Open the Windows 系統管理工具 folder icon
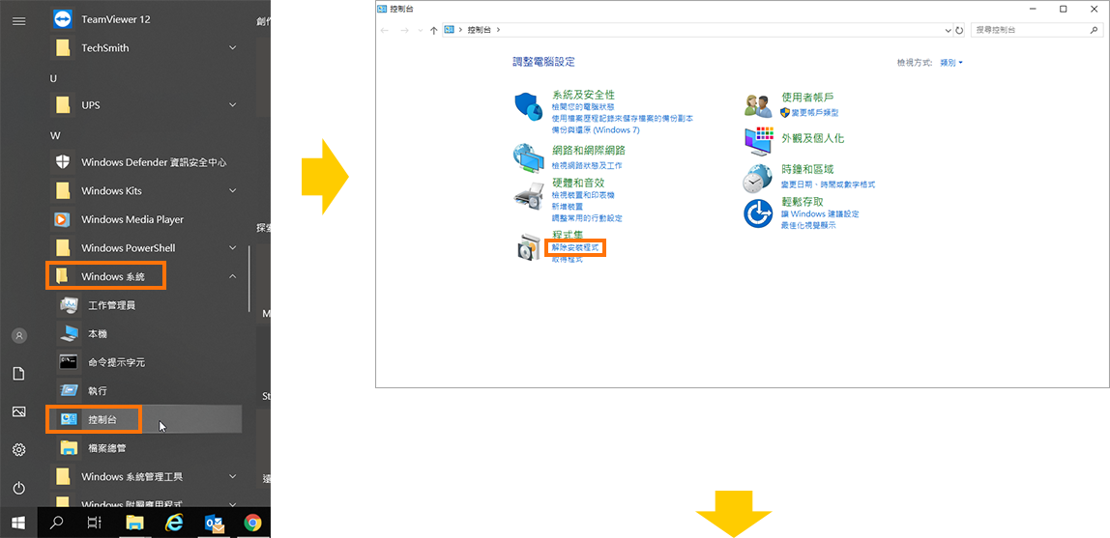Screen dimensions: 1110x538 [63, 476]
